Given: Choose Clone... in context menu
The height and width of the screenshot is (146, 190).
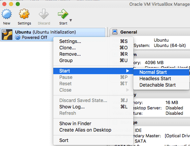Looking at the screenshot, I should tap(93, 48).
